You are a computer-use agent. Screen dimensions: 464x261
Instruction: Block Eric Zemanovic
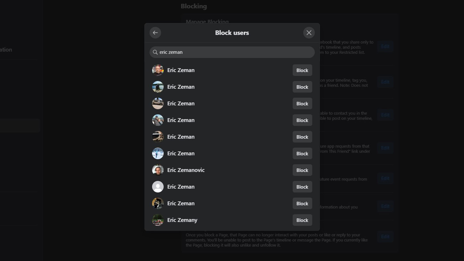(302, 170)
